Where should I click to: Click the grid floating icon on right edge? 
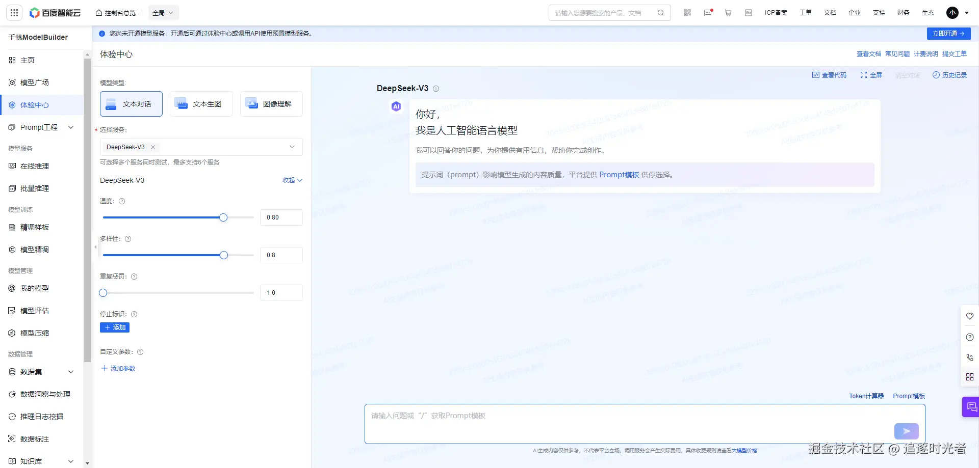970,377
